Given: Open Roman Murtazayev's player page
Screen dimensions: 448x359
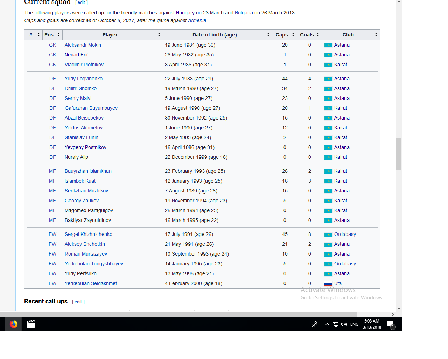Looking at the screenshot, I should tap(86, 254).
